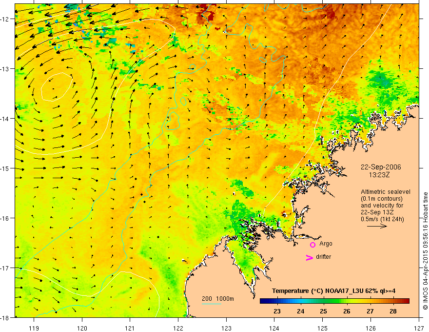Click the Temperature (°C) NOAA17_L3U title

click(x=333, y=291)
